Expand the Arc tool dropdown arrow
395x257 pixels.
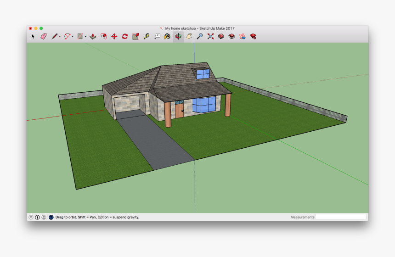73,37
